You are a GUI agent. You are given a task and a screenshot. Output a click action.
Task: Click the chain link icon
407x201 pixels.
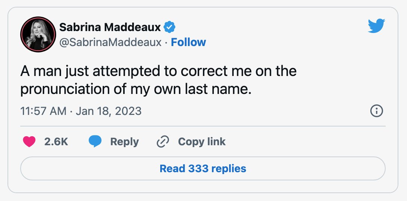click(x=163, y=141)
